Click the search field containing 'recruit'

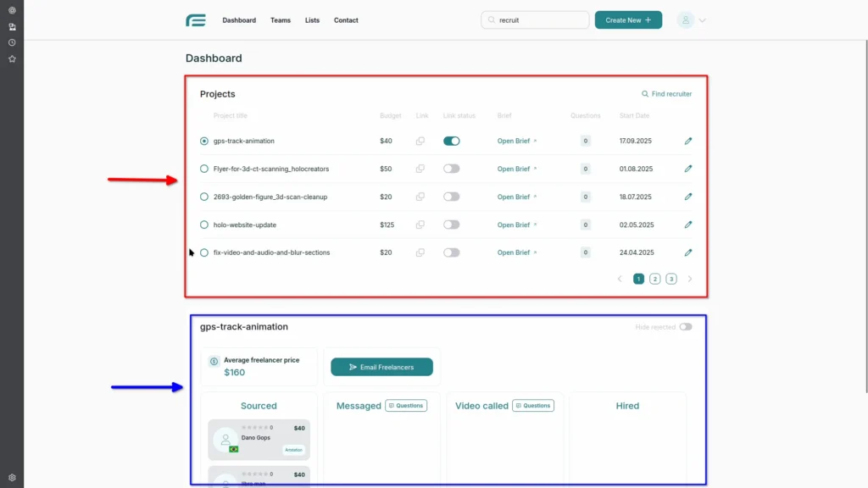[535, 19]
